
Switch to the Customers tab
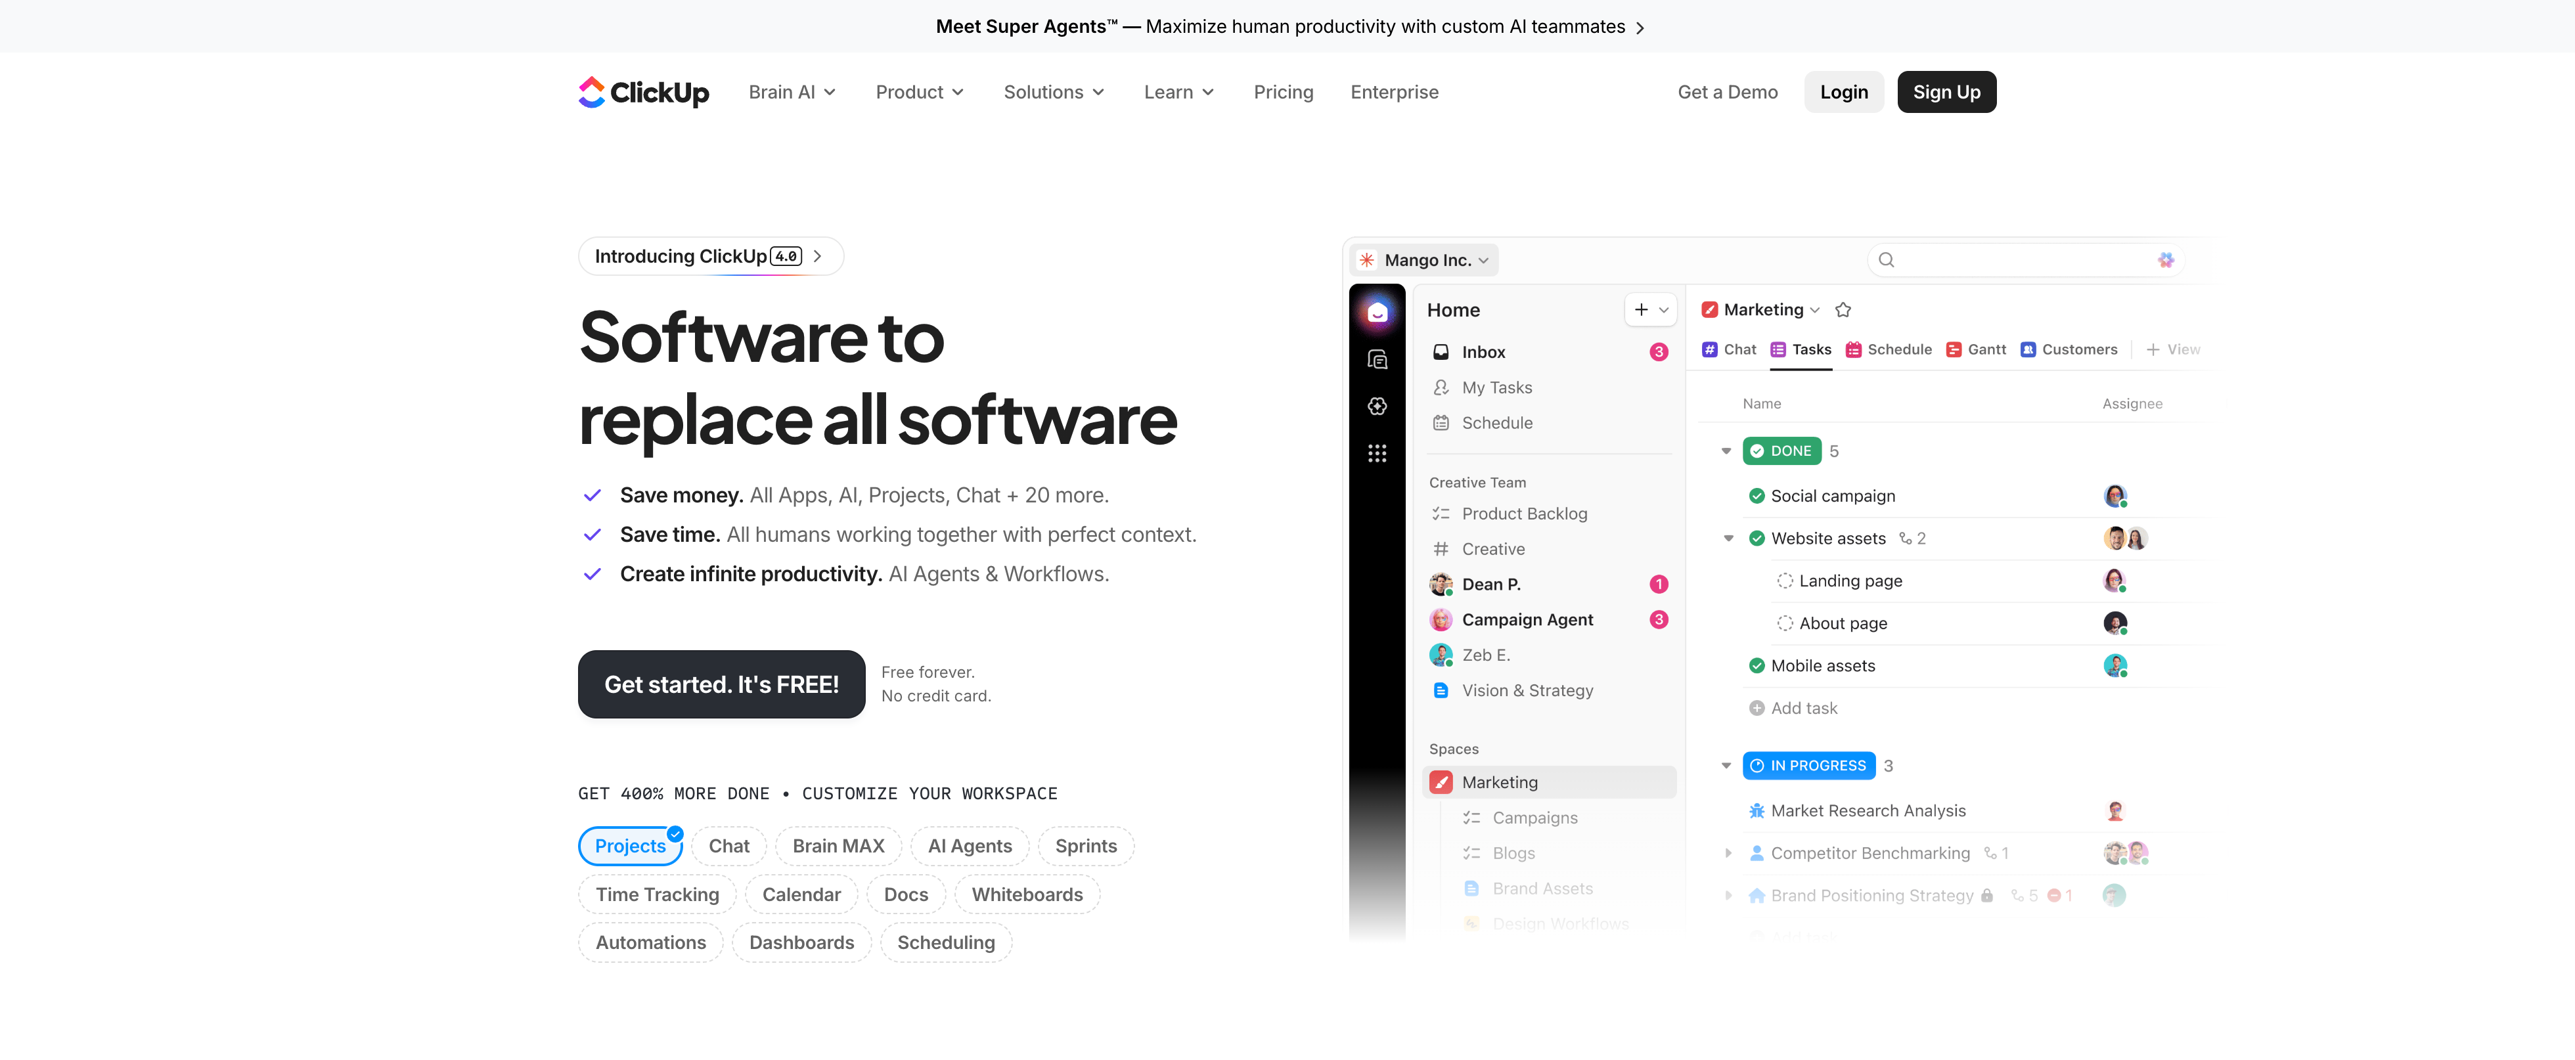click(x=2068, y=349)
